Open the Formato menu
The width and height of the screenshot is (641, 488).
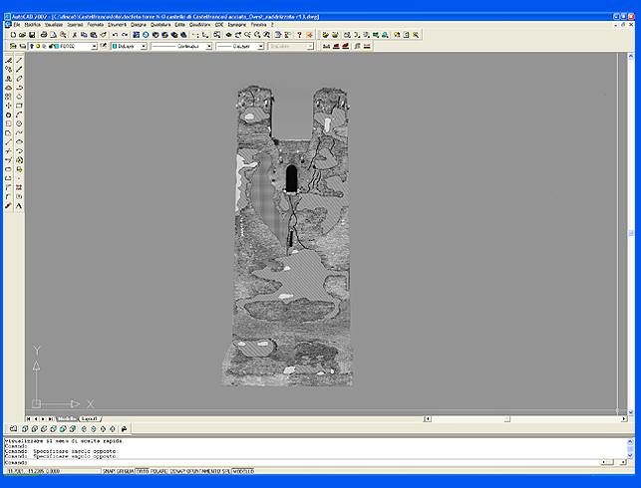[x=95, y=24]
